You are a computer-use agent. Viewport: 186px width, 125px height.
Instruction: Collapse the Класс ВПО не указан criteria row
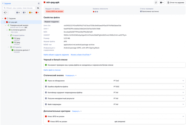pos(115,117)
